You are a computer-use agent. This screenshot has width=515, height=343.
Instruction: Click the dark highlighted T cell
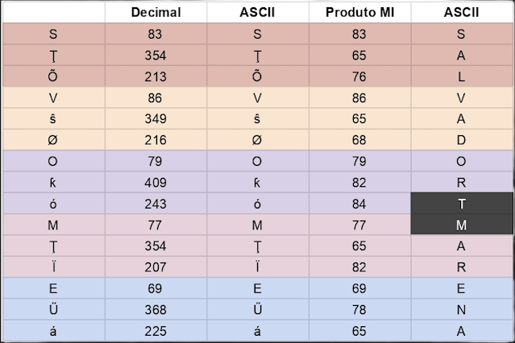click(462, 204)
